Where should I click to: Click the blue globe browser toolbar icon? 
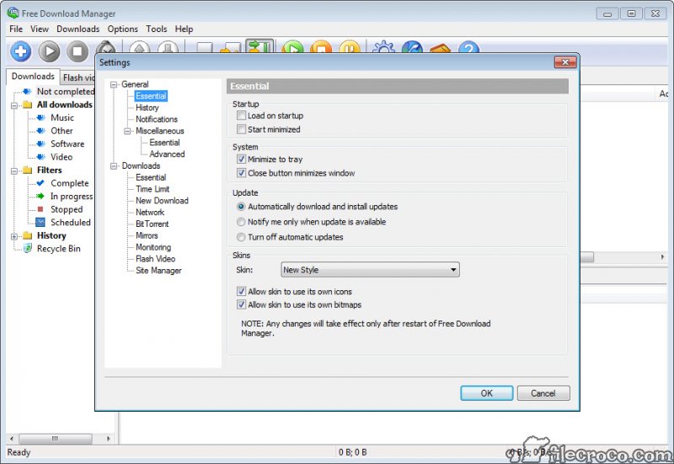[412, 46]
